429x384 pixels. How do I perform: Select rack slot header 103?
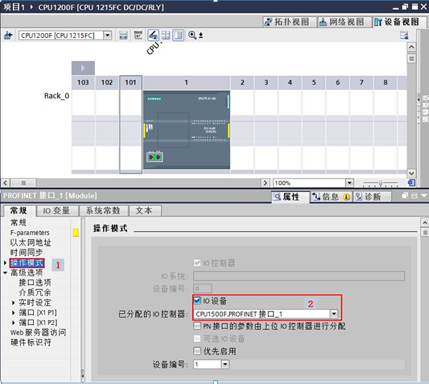tap(83, 82)
